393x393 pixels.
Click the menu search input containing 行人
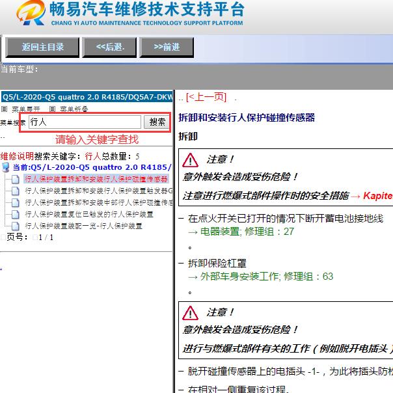pyautogui.click(x=85, y=122)
